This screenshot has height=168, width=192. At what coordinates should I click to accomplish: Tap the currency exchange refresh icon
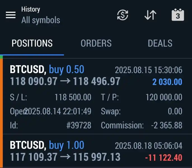point(122,15)
